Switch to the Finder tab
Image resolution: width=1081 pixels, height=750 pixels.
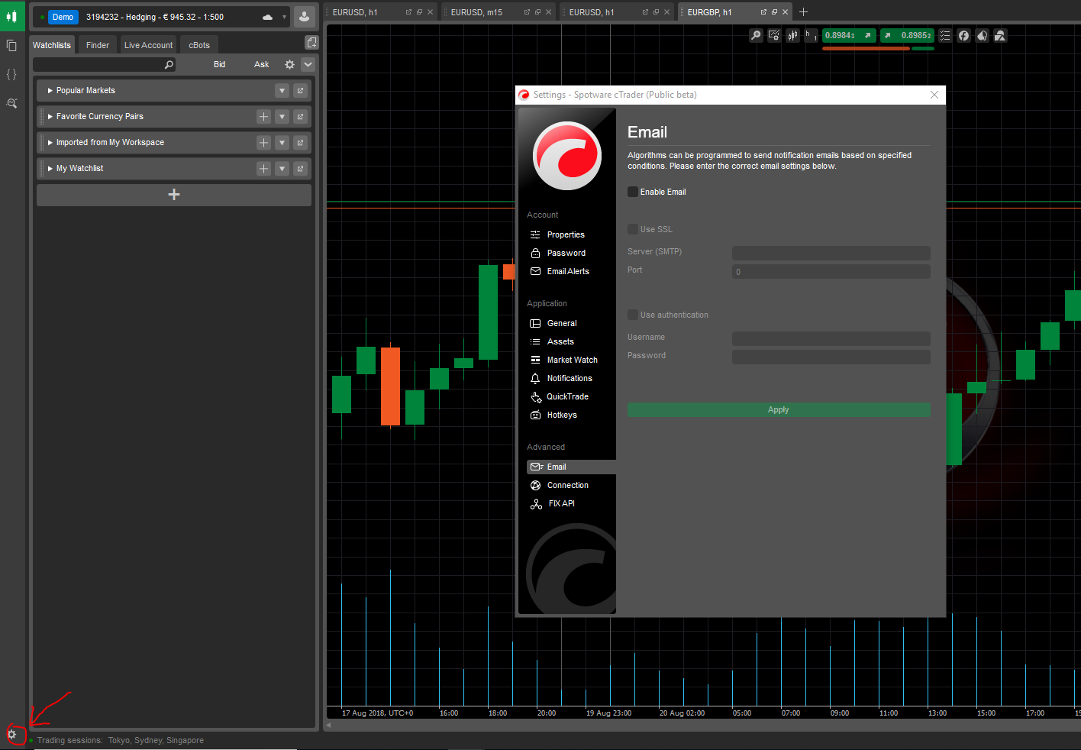[x=98, y=45]
